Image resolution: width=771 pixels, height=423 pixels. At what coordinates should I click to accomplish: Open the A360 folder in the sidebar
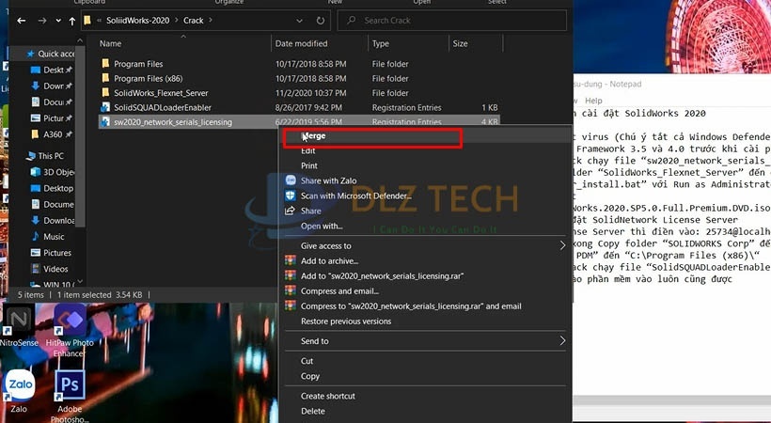[51, 134]
